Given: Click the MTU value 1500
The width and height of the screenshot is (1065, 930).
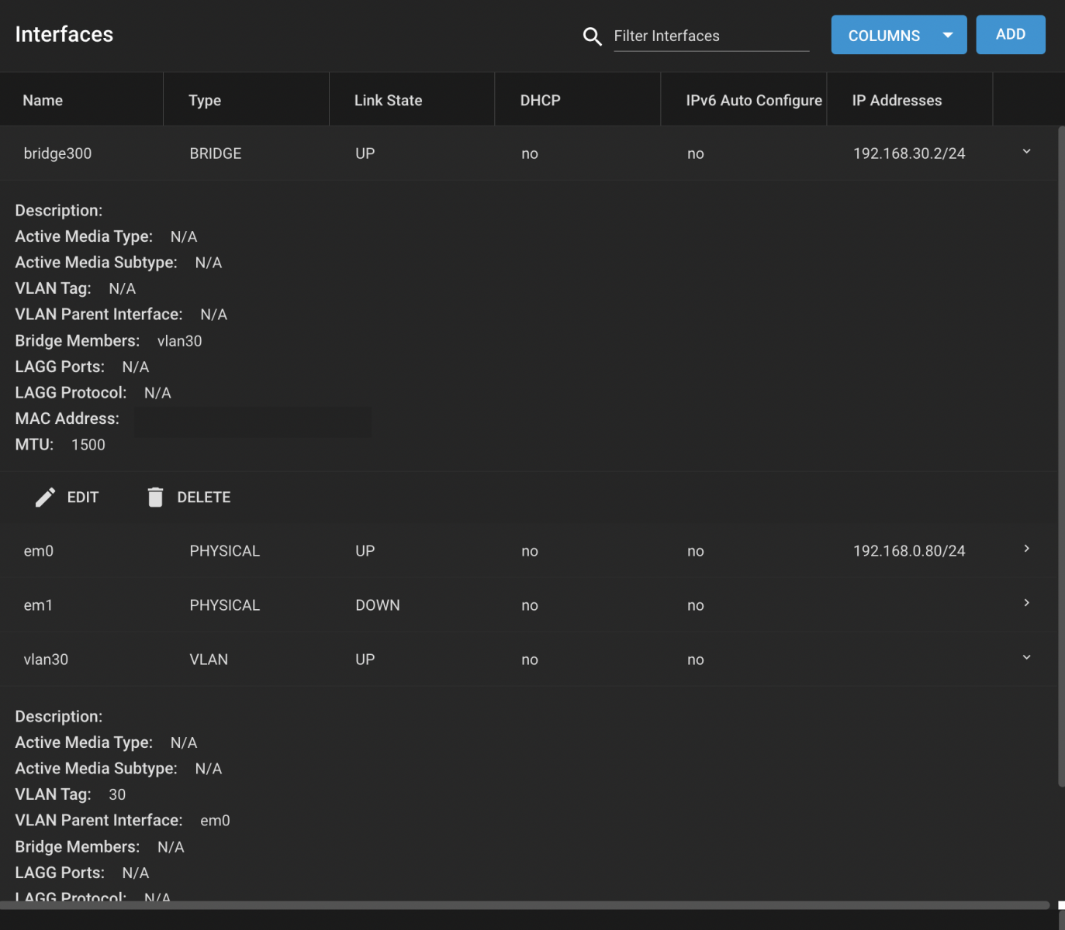Looking at the screenshot, I should [x=88, y=445].
